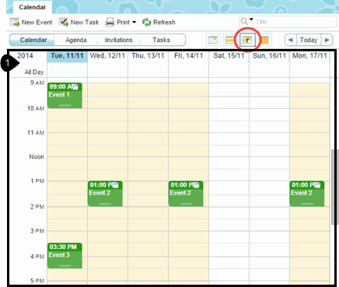339x287 pixels.
Task: Open the Tasks tab
Action: click(161, 40)
